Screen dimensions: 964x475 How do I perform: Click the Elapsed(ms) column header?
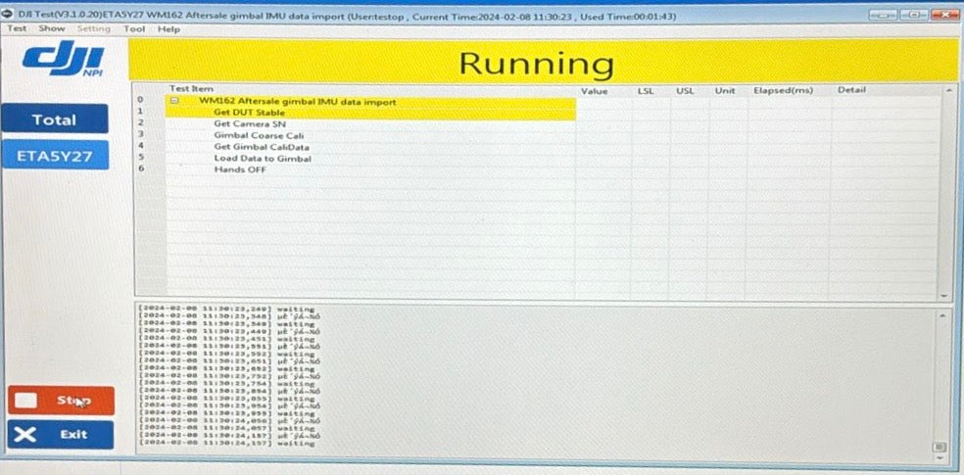pyautogui.click(x=784, y=90)
